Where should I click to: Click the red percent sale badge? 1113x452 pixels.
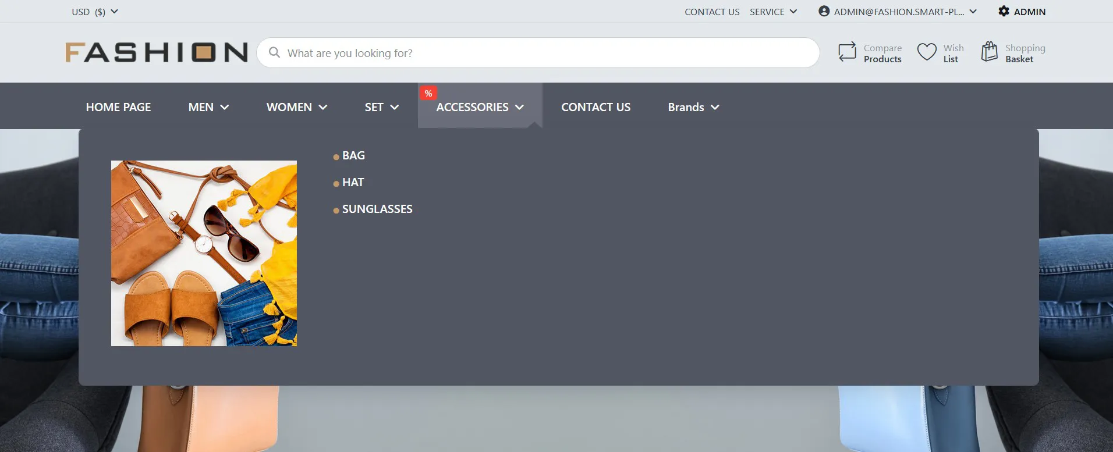428,93
